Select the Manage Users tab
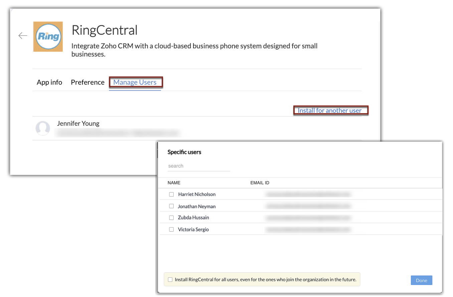Viewport: 453px width, 297px height. [x=135, y=82]
